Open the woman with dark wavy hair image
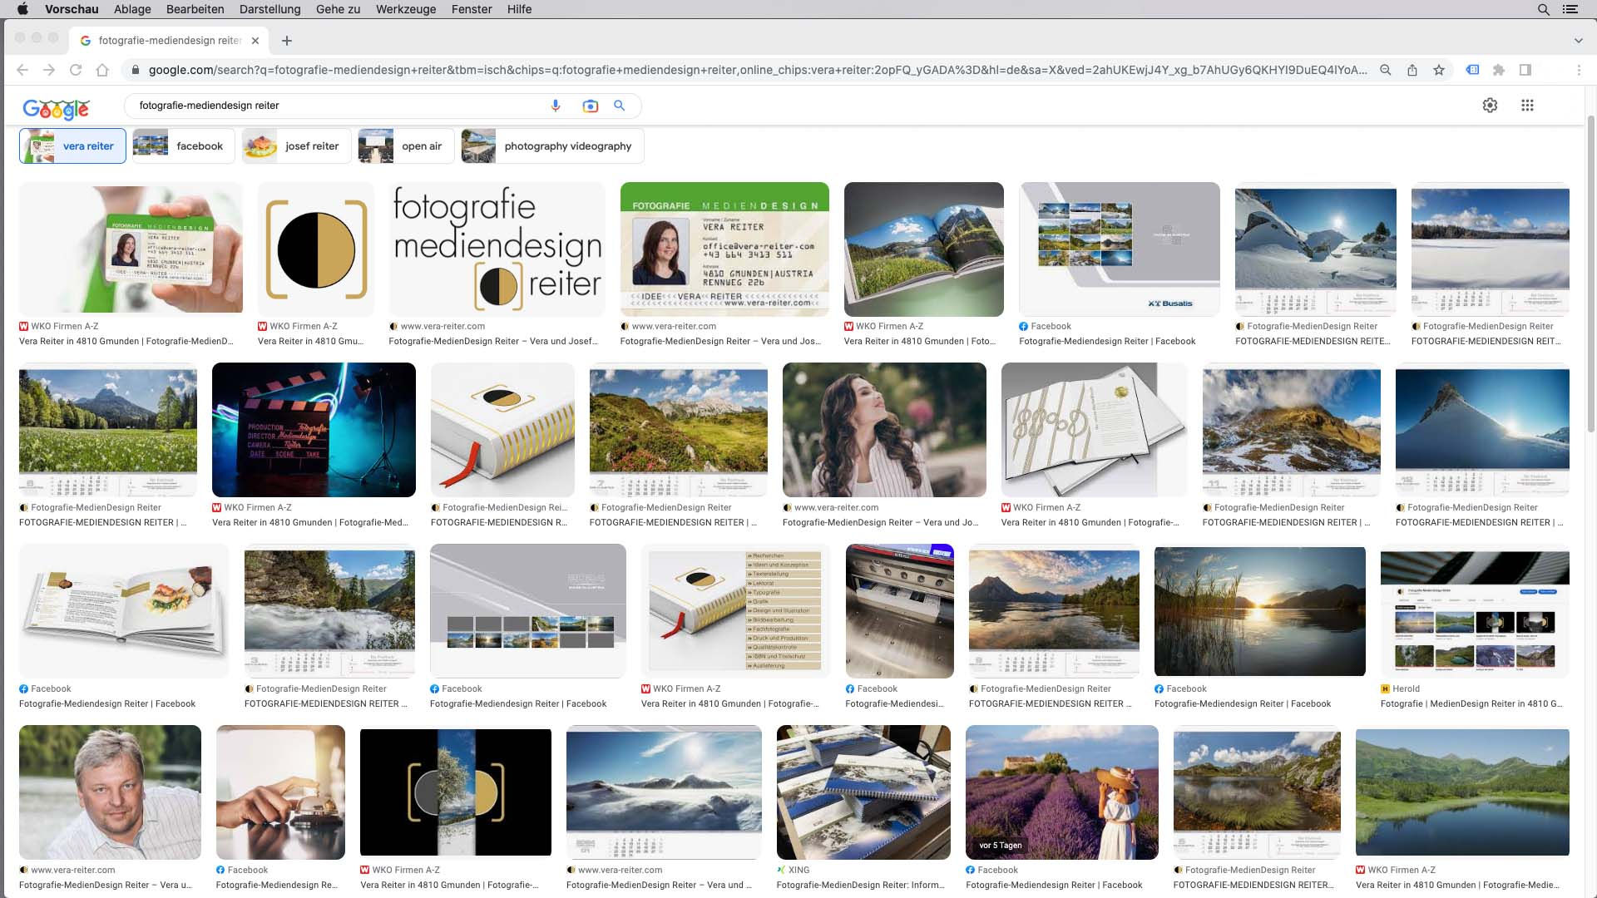Screen dimensions: 1597x898 pos(884,430)
